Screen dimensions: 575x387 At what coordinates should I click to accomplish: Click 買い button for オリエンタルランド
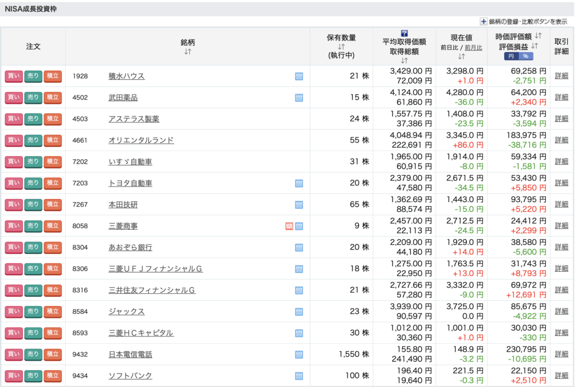click(x=13, y=140)
